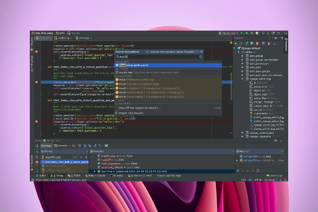Click the plus icon in Database panel toolbar
Screen dimensions: 318x212
236,43
